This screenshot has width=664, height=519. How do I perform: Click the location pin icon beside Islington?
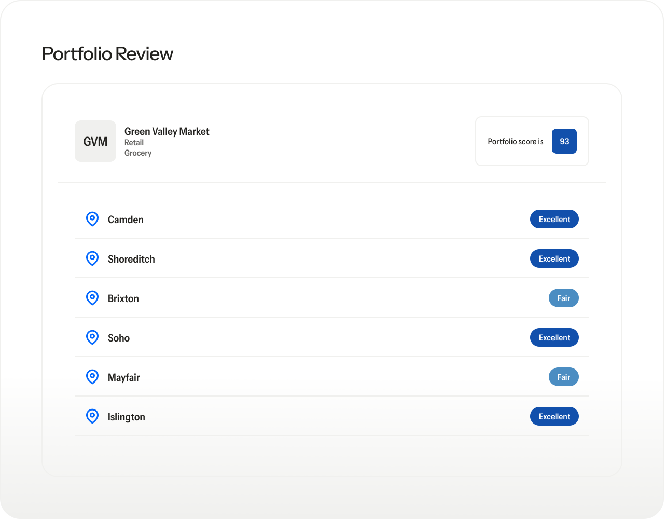pyautogui.click(x=92, y=416)
